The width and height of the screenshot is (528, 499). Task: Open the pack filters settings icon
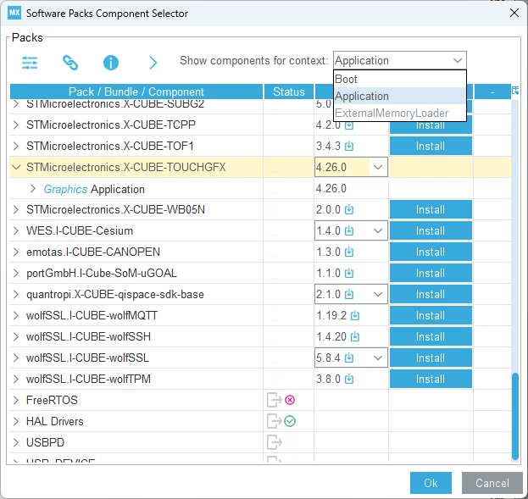(30, 63)
